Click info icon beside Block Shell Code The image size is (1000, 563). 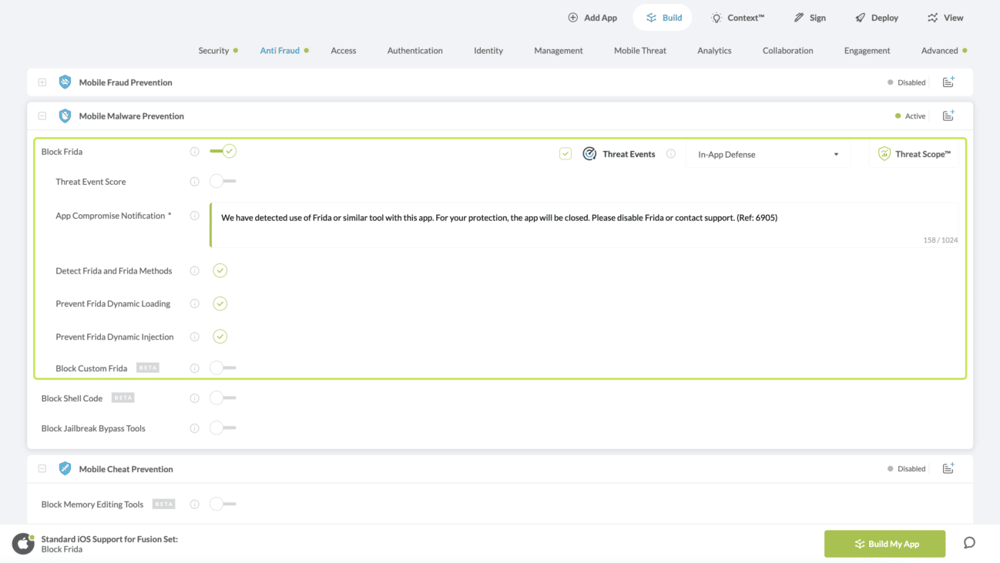point(195,398)
